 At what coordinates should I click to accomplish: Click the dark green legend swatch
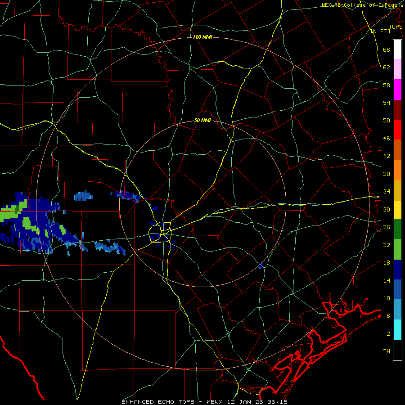[x=397, y=229]
